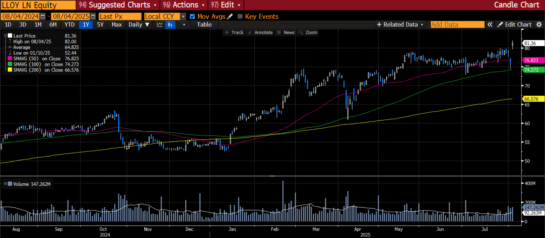Open the chart type dropdown arrow
Image resolution: width=545 pixels, height=238 pixels.
point(184,25)
